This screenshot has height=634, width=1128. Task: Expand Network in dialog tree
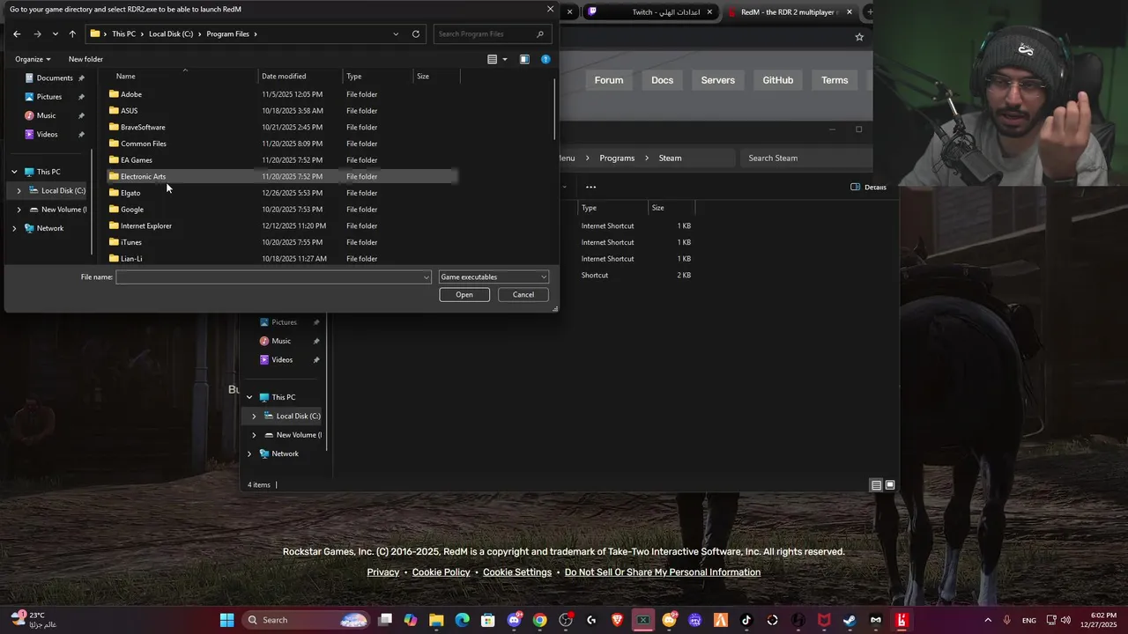click(x=14, y=228)
